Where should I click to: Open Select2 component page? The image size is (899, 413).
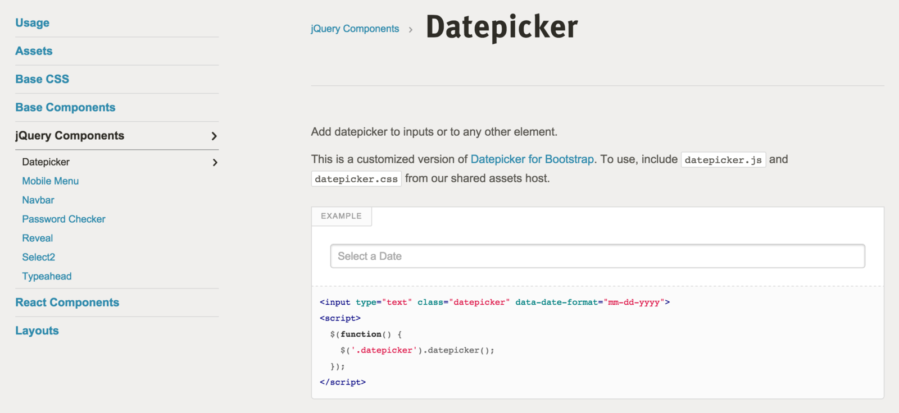tap(38, 258)
